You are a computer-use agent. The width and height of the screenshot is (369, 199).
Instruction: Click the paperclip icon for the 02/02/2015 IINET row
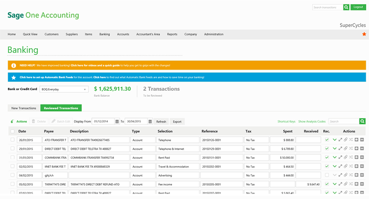345,166
